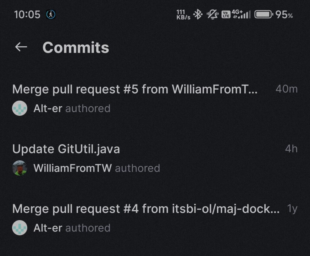Image resolution: width=310 pixels, height=256 pixels.
Task: Tap the WilliamFromTW author name
Action: (x=73, y=168)
